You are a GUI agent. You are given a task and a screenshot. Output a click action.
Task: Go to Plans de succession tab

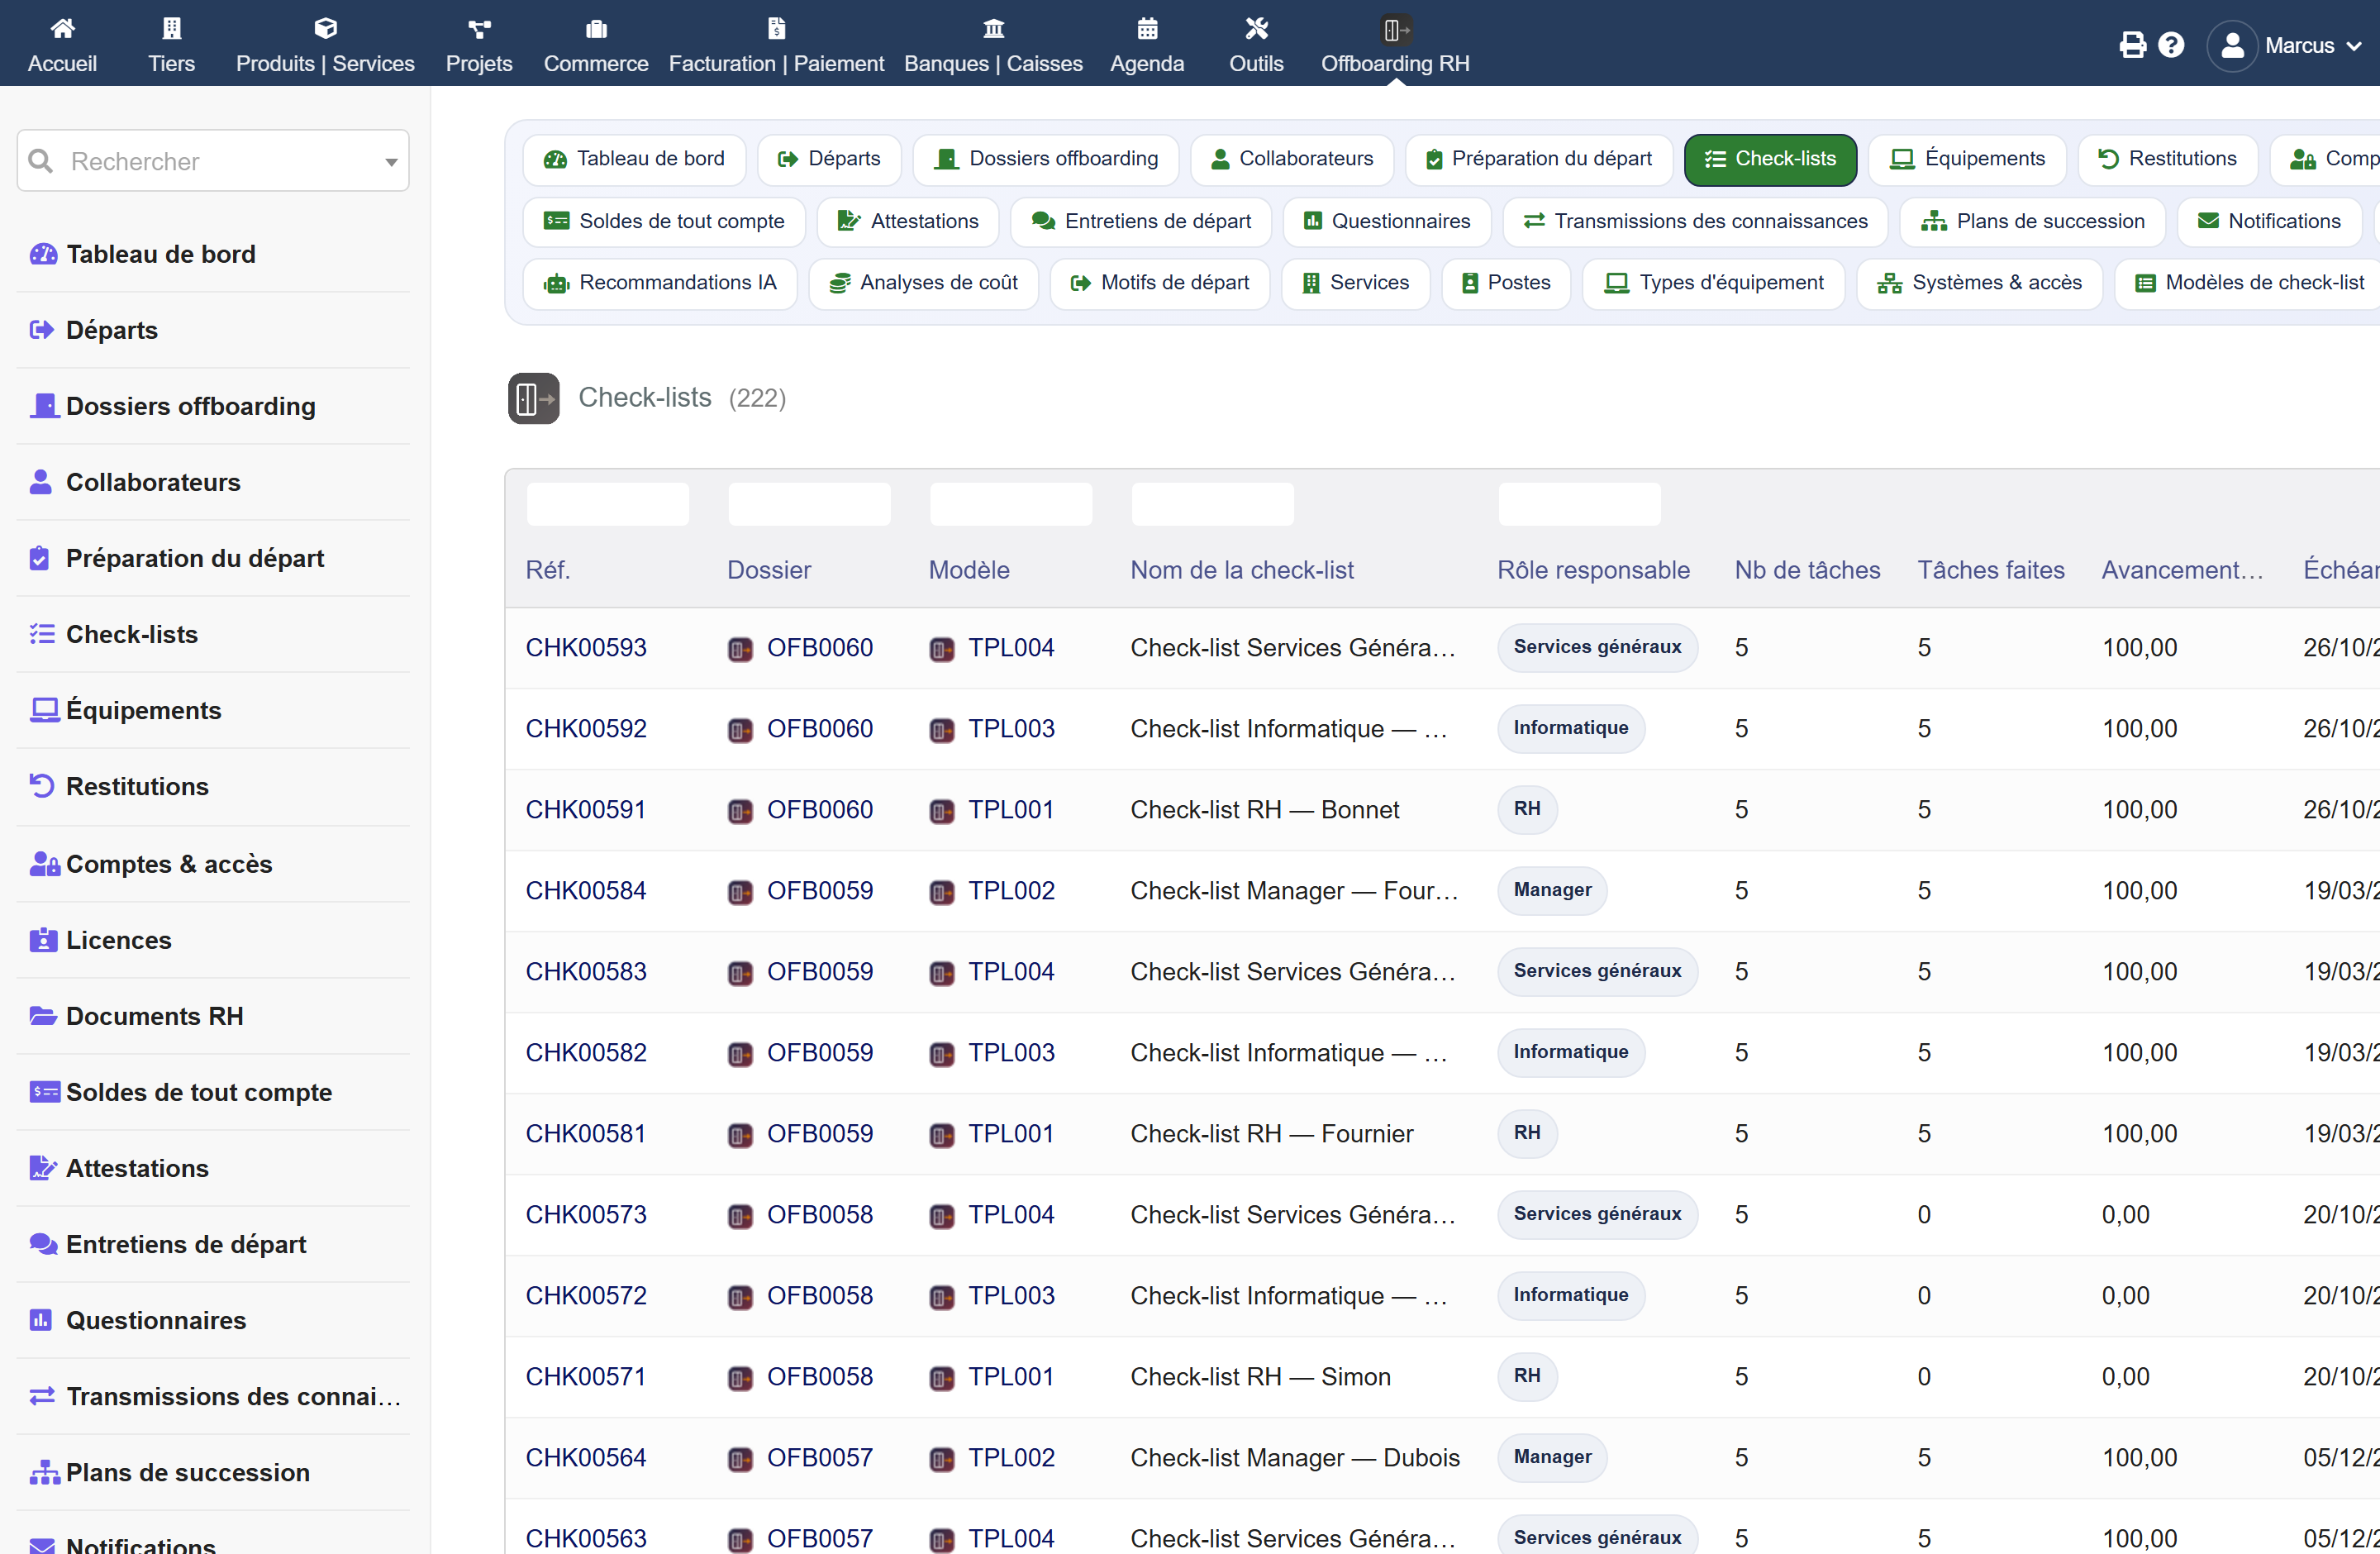coord(2032,222)
